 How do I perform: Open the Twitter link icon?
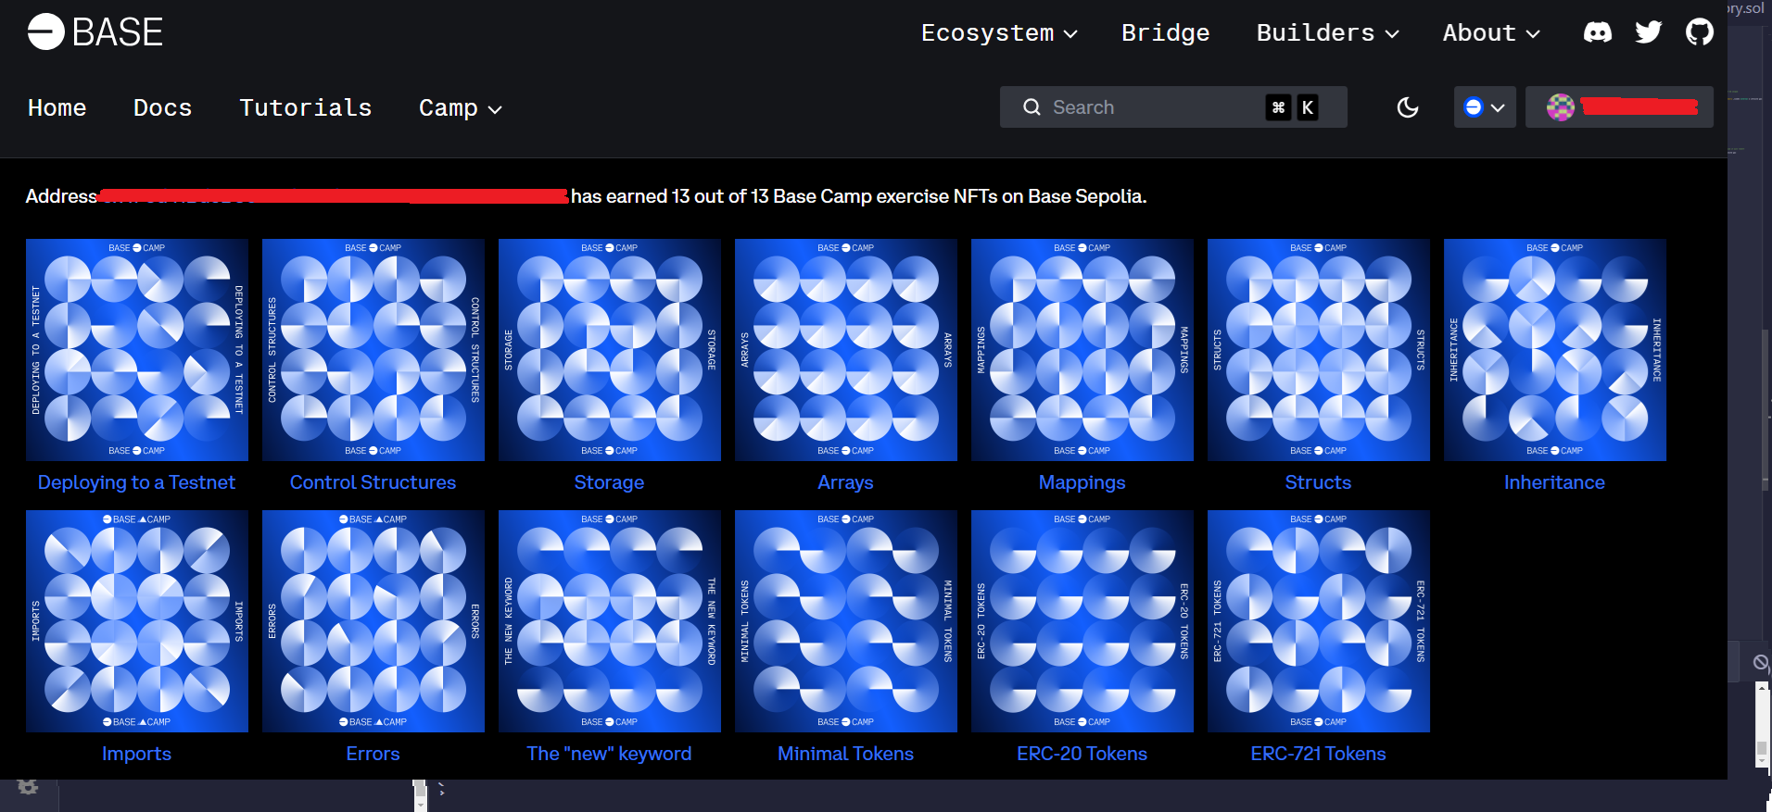pyautogui.click(x=1649, y=32)
